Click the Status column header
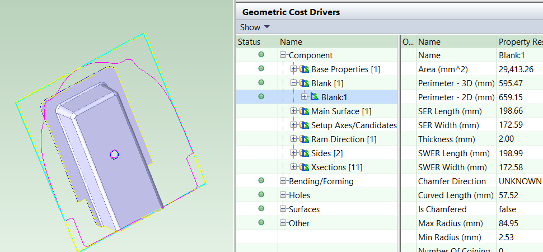The height and width of the screenshot is (252, 543). pyautogui.click(x=249, y=42)
